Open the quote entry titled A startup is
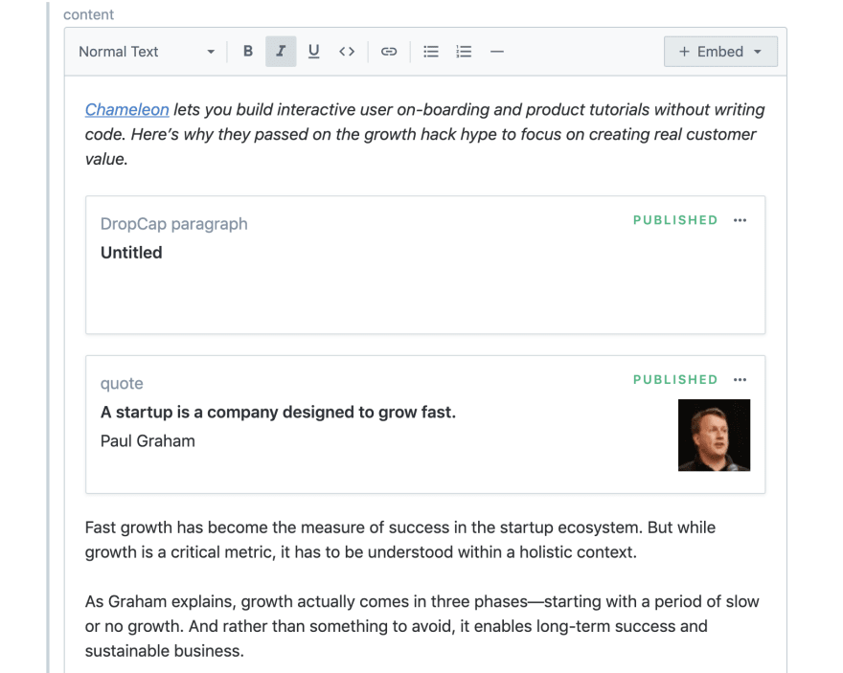This screenshot has width=843, height=673. coord(425,424)
